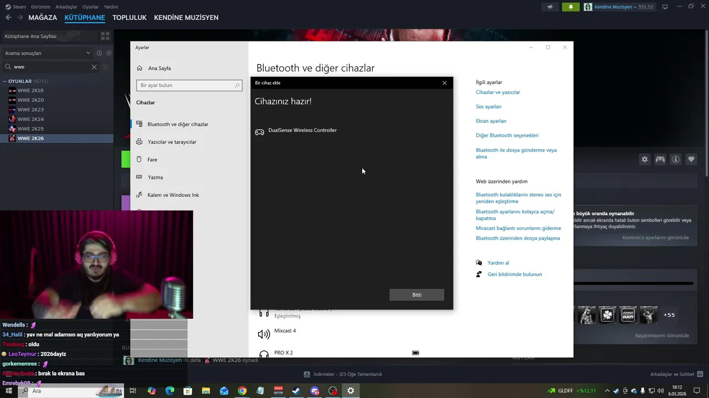Open Ses ayarları link
This screenshot has height=398, width=709.
489,107
